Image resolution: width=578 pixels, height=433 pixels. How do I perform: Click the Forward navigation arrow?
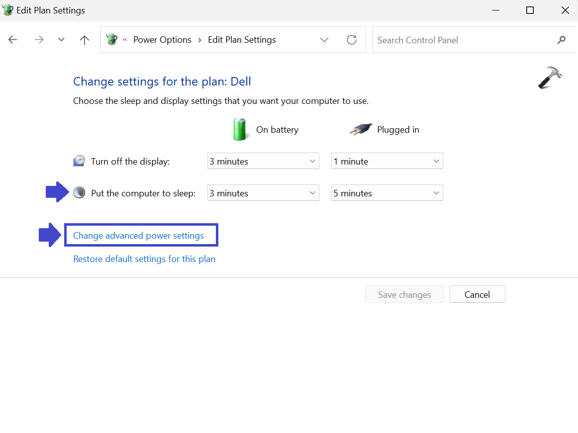pyautogui.click(x=39, y=40)
